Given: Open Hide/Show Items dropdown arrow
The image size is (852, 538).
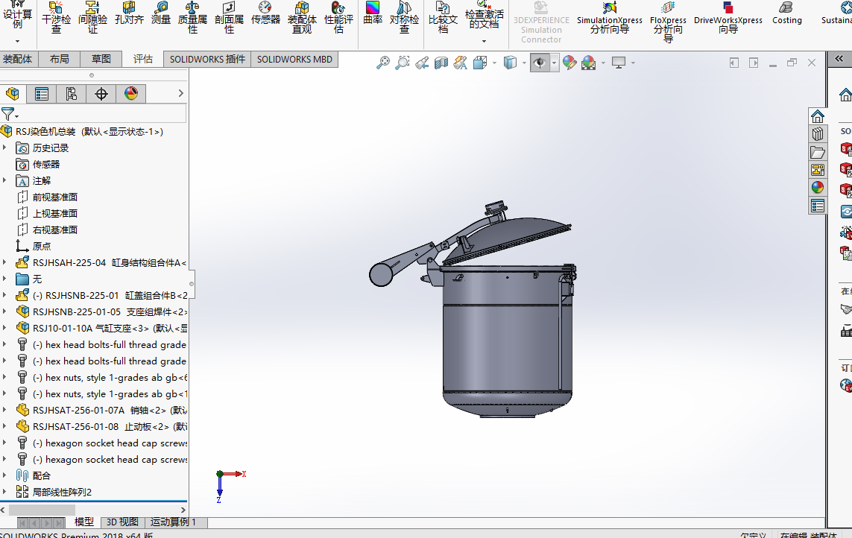Looking at the screenshot, I should point(555,63).
